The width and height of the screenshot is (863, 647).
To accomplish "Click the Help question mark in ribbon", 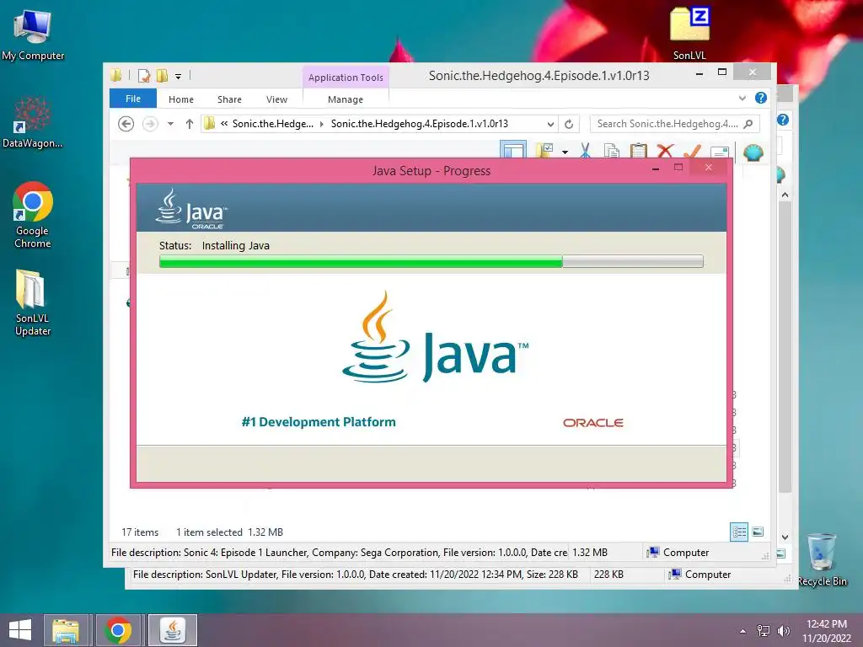I will [761, 98].
